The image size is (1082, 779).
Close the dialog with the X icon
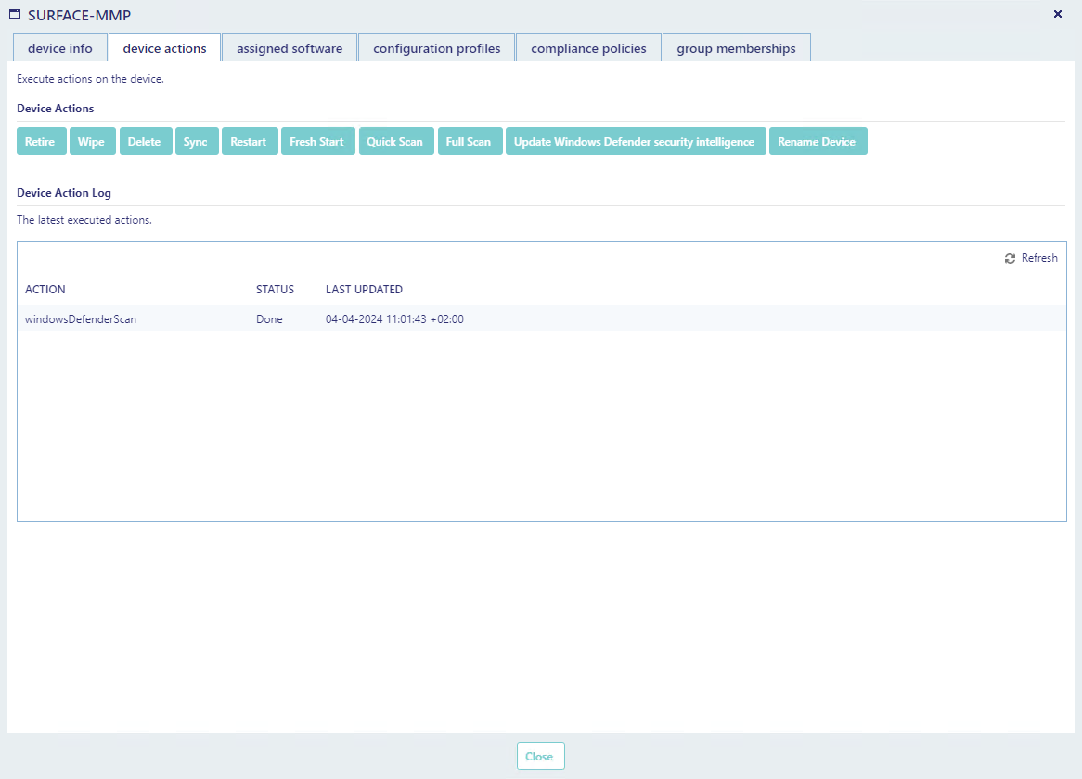click(x=1058, y=14)
